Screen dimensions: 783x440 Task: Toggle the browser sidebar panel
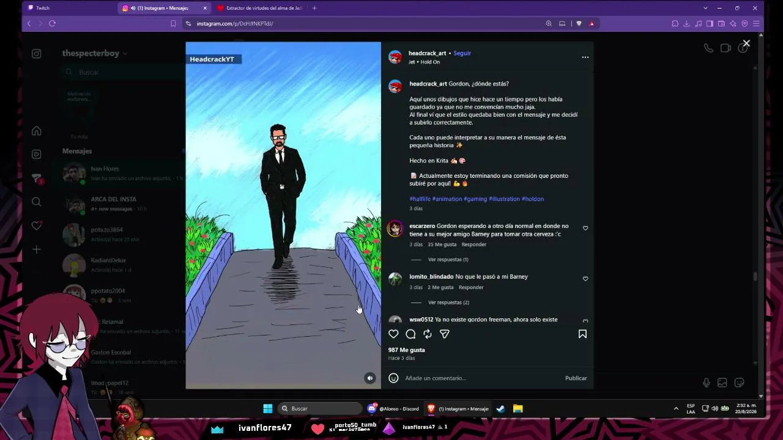pyautogui.click(x=710, y=24)
